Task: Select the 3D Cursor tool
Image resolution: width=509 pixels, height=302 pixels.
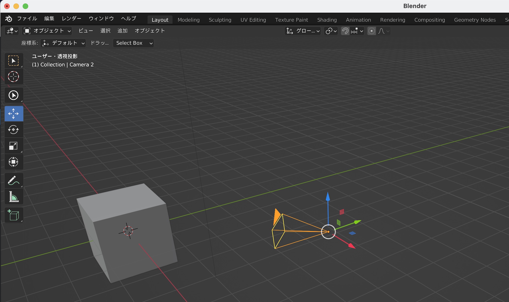Action: point(14,76)
